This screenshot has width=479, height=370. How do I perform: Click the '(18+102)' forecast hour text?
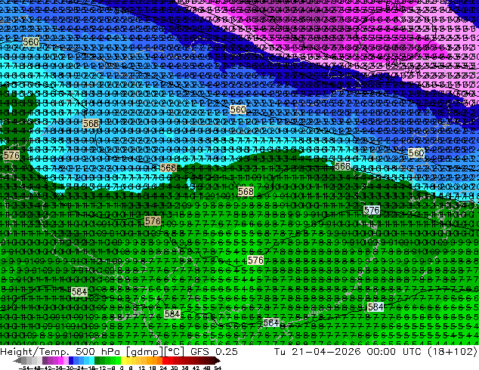pos(453,351)
